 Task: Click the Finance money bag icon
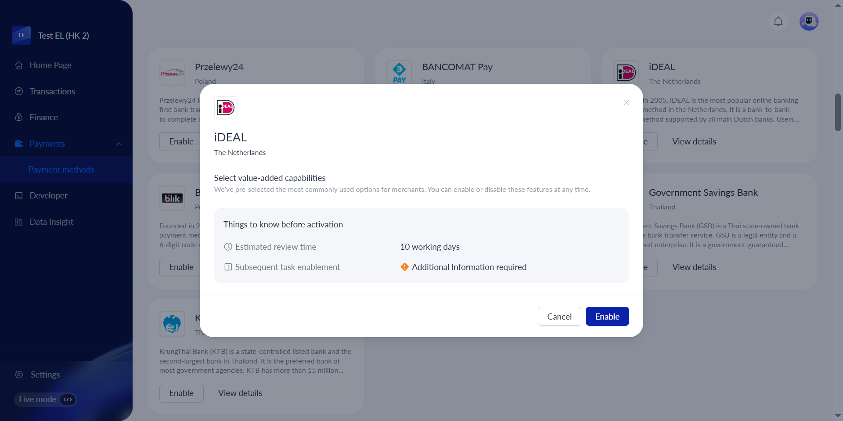(19, 117)
